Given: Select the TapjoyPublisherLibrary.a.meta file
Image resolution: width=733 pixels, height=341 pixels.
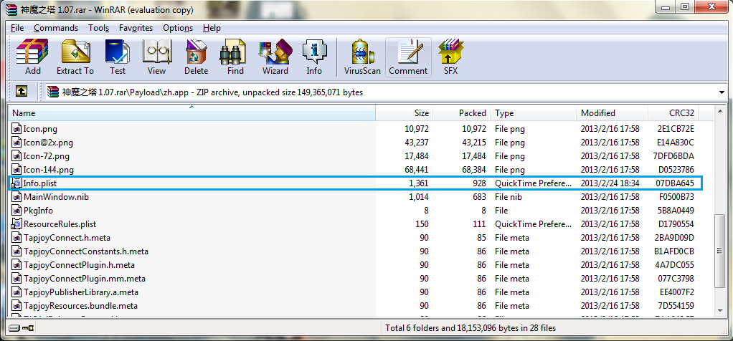Looking at the screenshot, I should coord(81,292).
